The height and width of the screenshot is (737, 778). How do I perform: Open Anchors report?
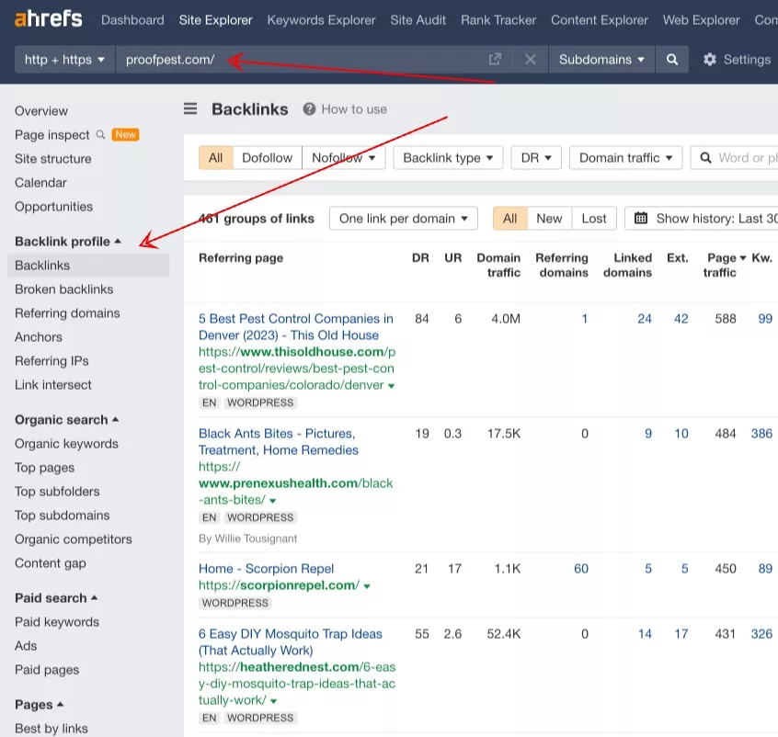point(39,336)
